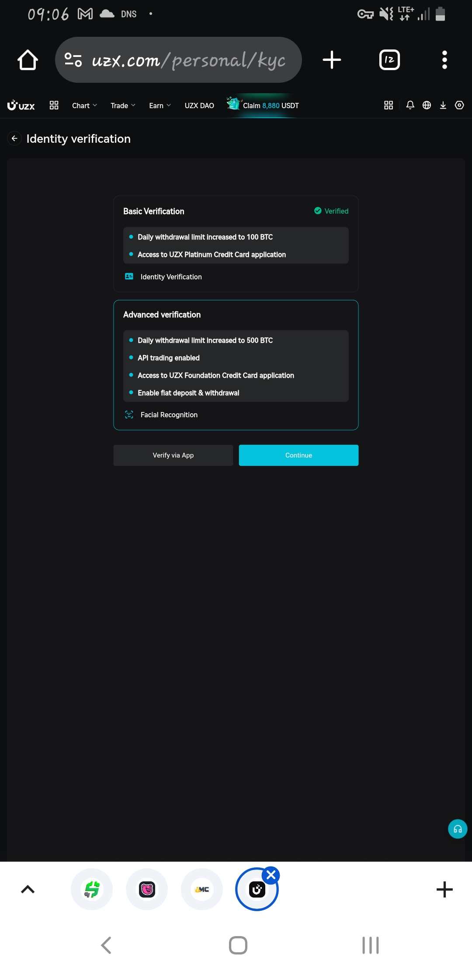Viewport: 472px width, 972px height.
Task: Go back from Identity verification
Action: point(14,138)
